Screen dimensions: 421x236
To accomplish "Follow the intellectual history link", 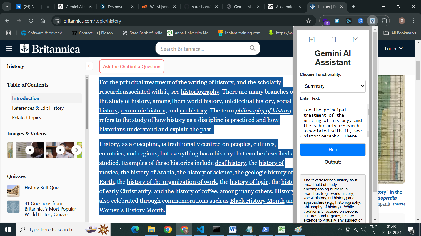I will click(249, 101).
